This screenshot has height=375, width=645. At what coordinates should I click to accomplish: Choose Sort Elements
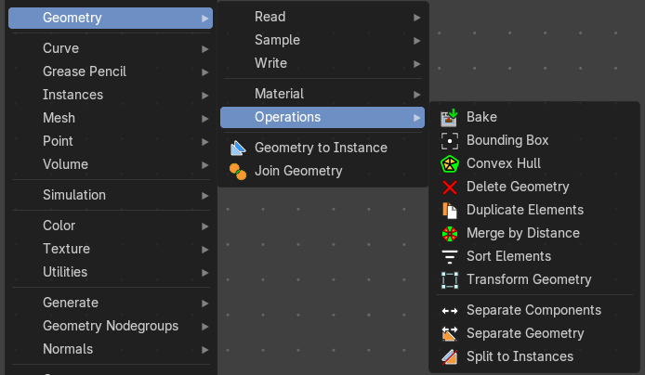pyautogui.click(x=533, y=256)
